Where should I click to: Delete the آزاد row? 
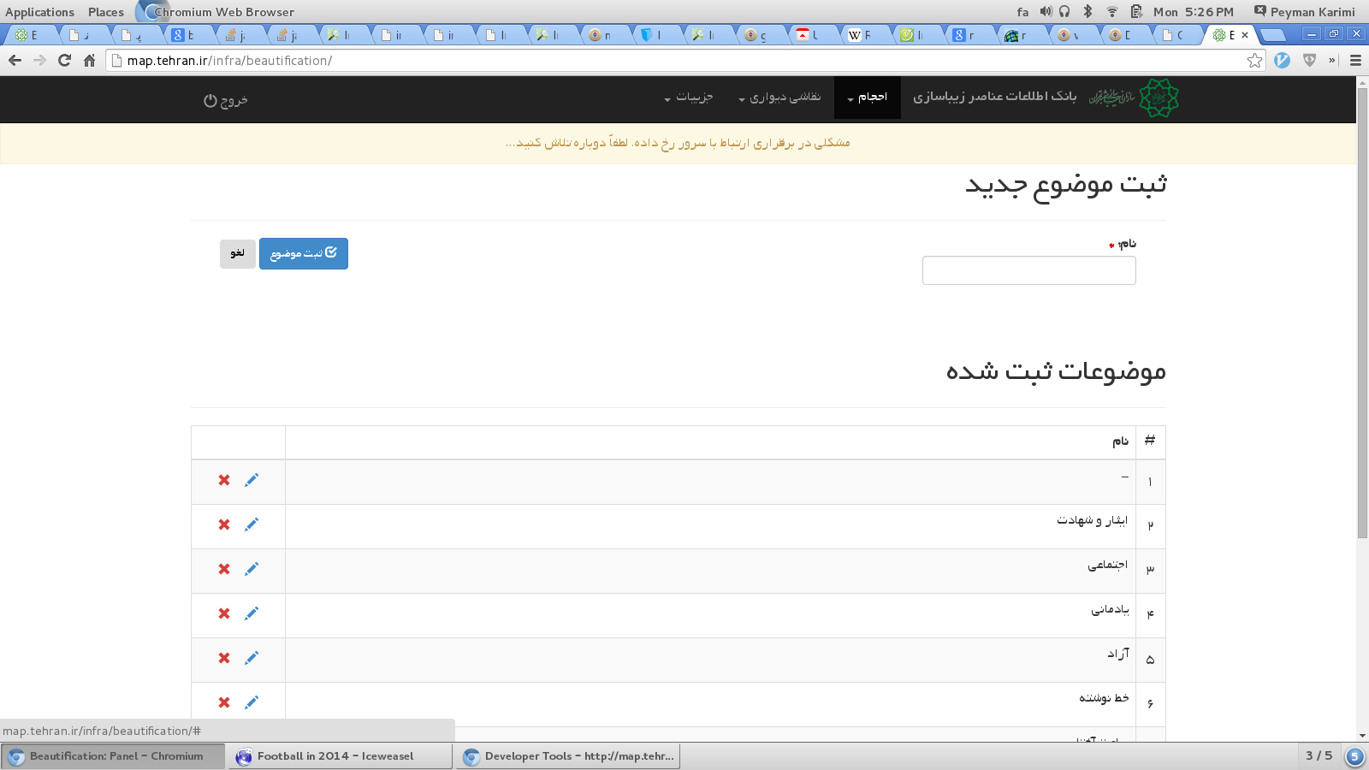224,658
